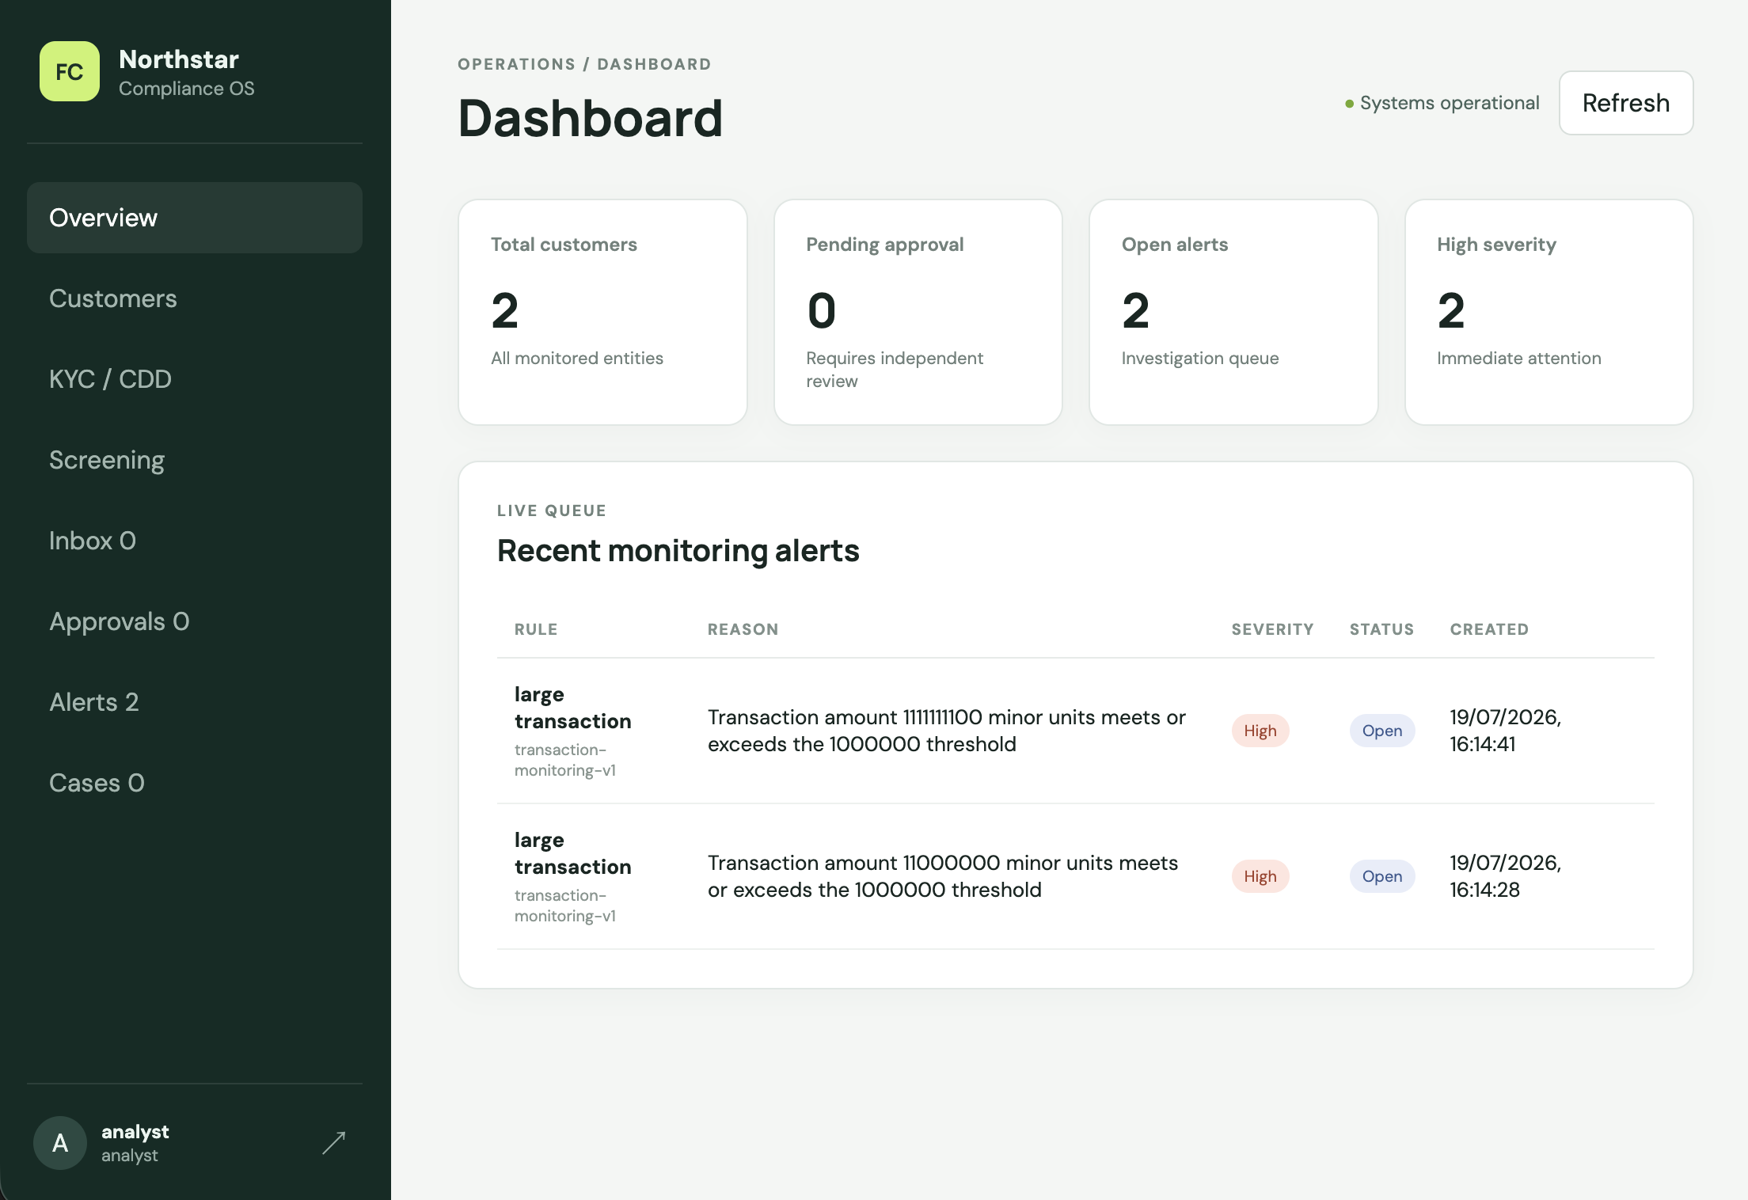Viewport: 1748px width, 1200px height.
Task: Click large transaction rule in the 16:14:28 row
Action: tap(572, 853)
